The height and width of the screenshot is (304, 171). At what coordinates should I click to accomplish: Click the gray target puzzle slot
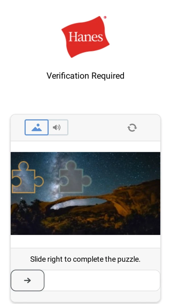point(75,176)
